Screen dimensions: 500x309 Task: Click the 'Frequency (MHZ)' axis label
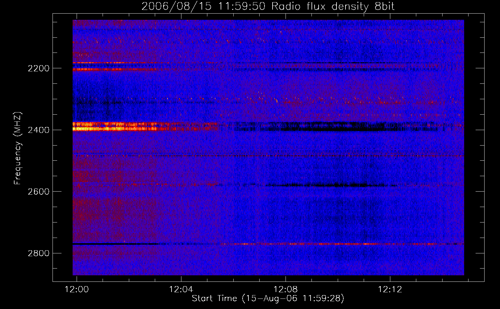point(18,148)
